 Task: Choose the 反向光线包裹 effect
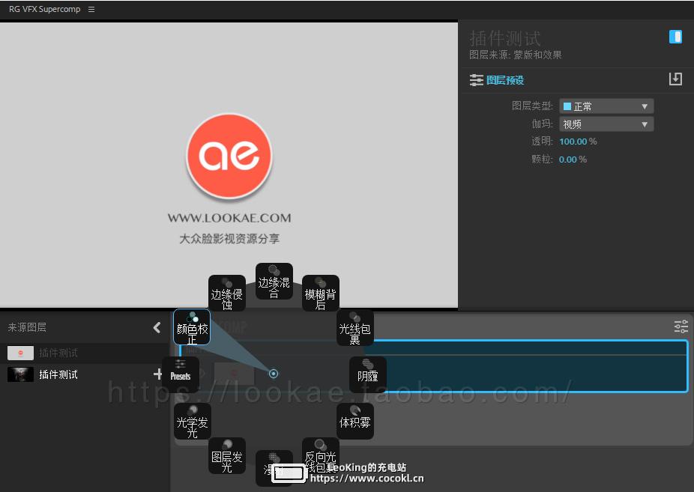321,456
